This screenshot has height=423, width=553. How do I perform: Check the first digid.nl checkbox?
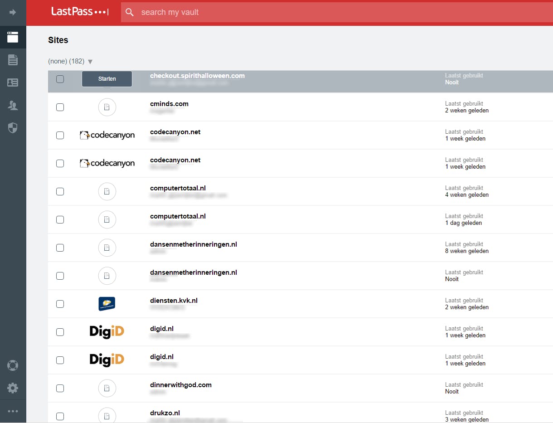(60, 332)
